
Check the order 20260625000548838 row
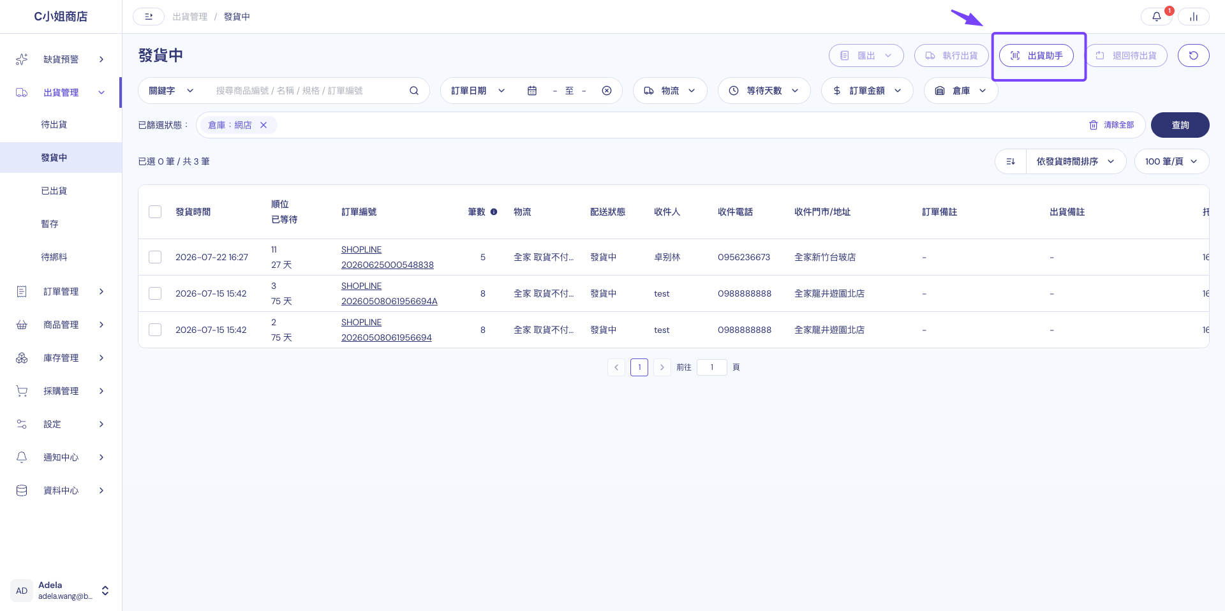pos(155,257)
